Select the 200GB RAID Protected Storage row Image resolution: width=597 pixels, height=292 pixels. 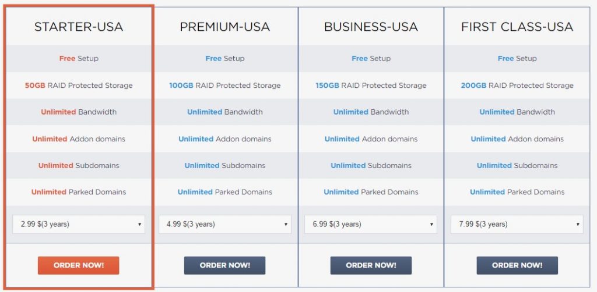point(517,86)
